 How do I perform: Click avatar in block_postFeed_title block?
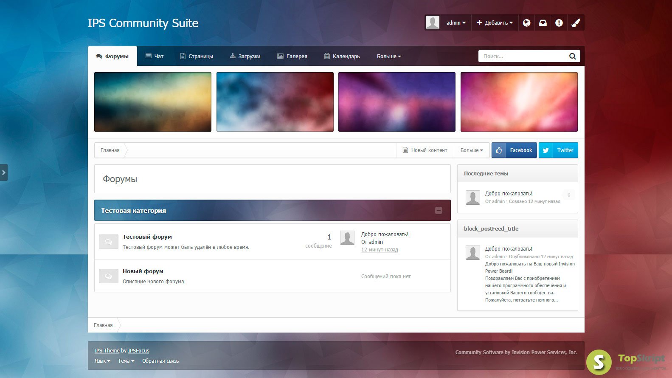coord(472,253)
